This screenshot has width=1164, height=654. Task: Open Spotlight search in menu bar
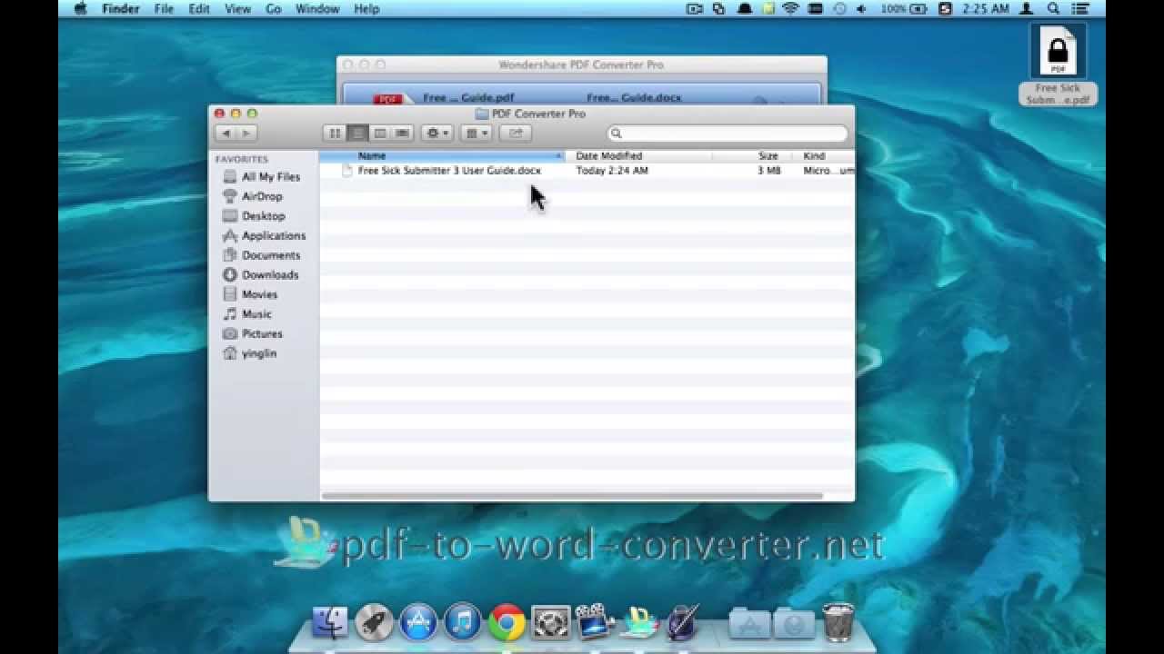tap(1053, 9)
